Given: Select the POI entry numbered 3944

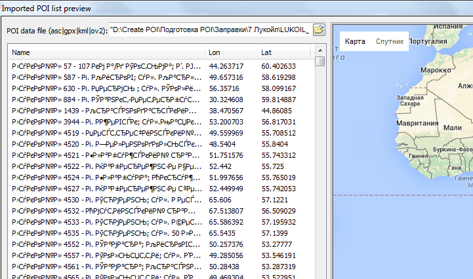Looking at the screenshot, I should pos(105,122).
